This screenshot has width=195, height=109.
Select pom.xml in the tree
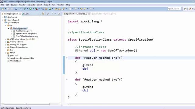(x=14, y=55)
